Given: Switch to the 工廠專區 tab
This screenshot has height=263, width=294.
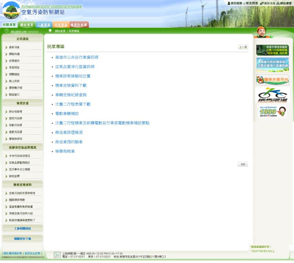Looking at the screenshot, I should click(44, 25).
